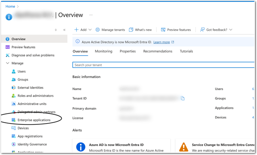Screen dimensions: 257x155
Task: Collapse the Manage section in sidebar
Action: pos(8,63)
